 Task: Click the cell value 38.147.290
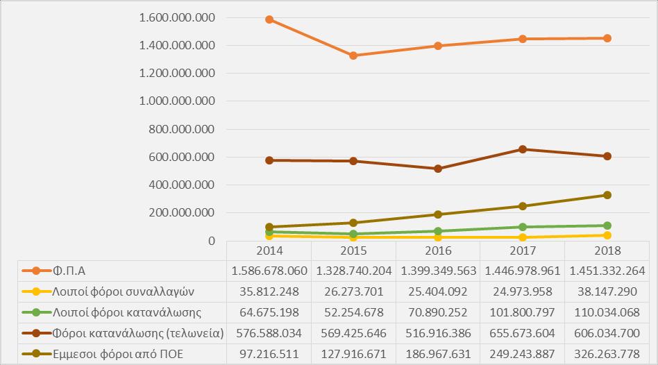(x=607, y=291)
